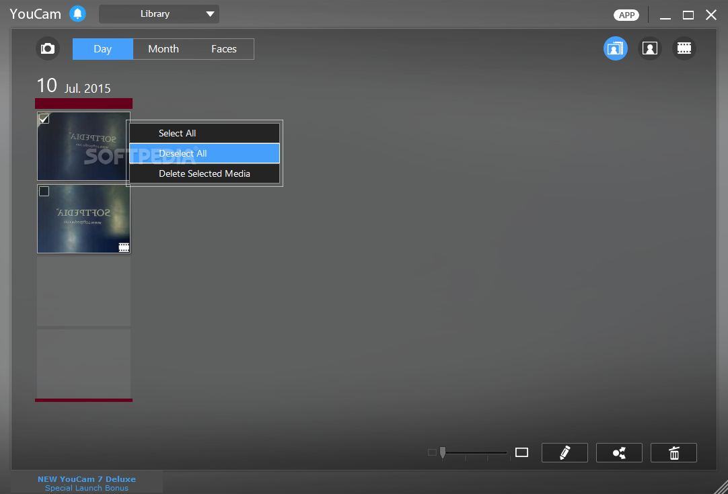This screenshot has width=728, height=494.
Task: Click the notification bell icon
Action: tap(77, 13)
